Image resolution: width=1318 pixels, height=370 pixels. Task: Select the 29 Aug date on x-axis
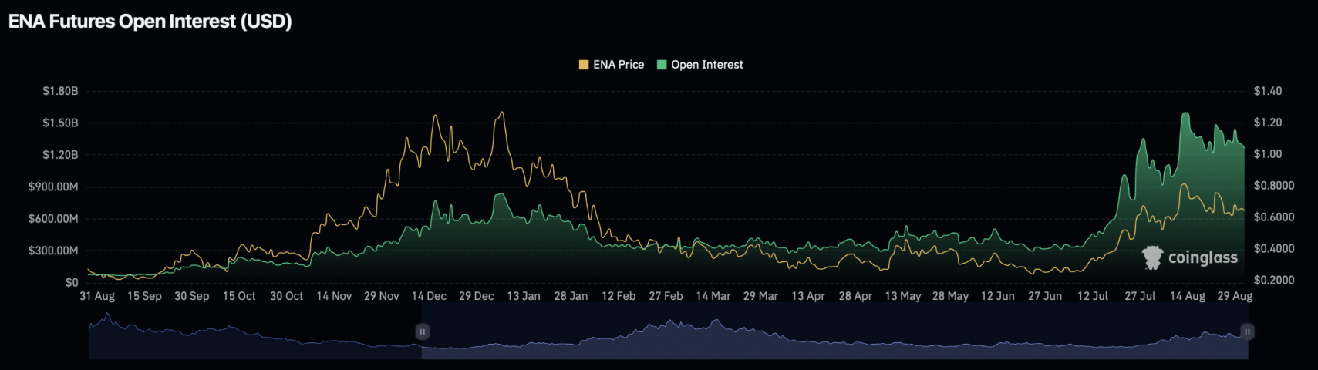tap(1234, 296)
